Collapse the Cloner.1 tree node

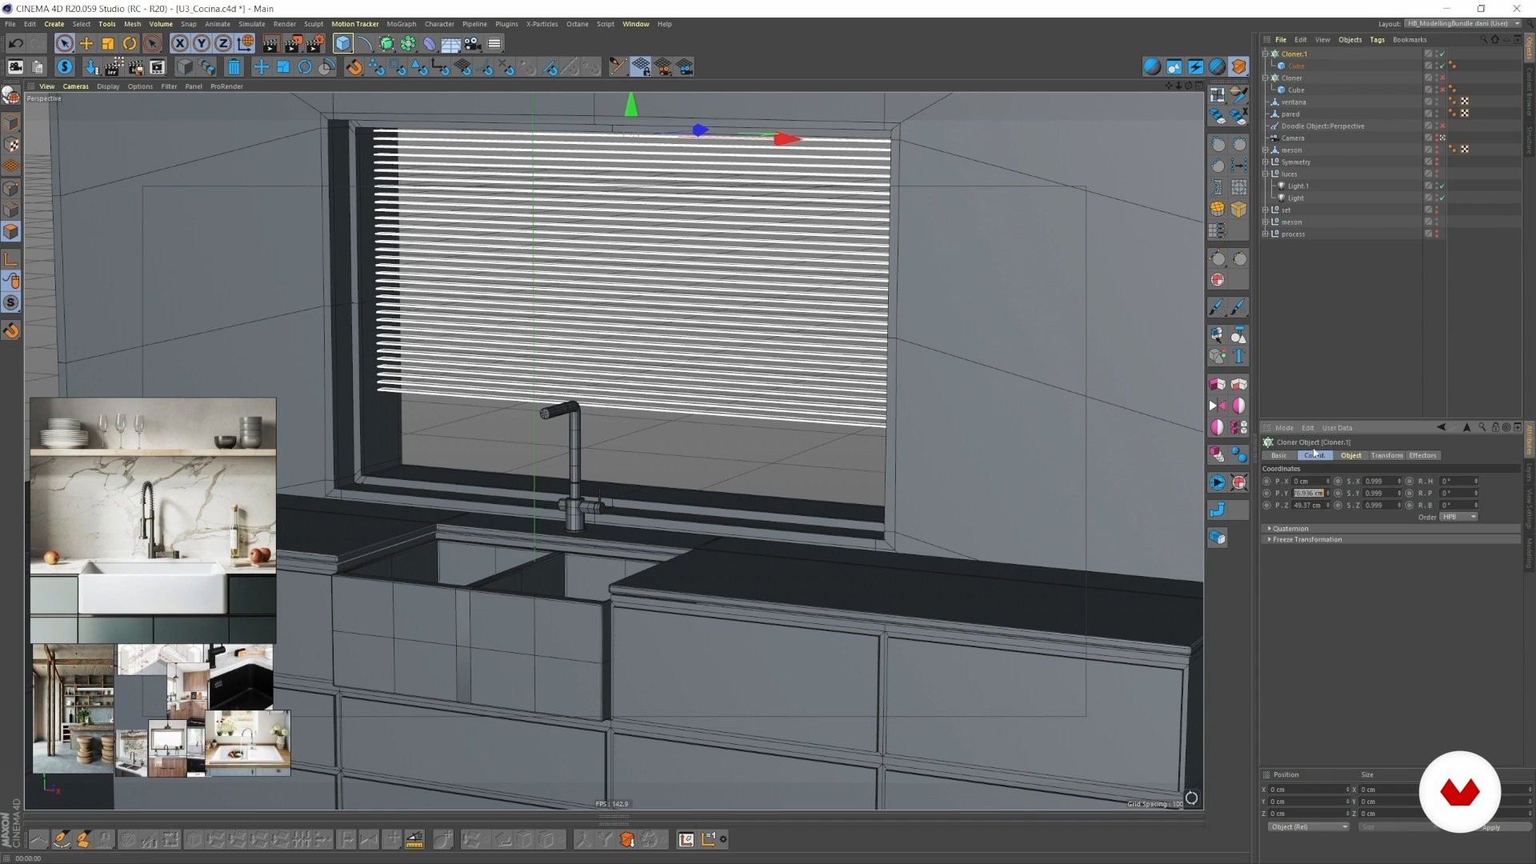[1266, 54]
